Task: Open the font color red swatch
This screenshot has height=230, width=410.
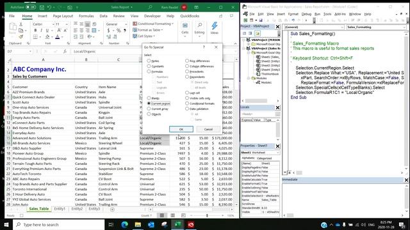Action: (58, 37)
